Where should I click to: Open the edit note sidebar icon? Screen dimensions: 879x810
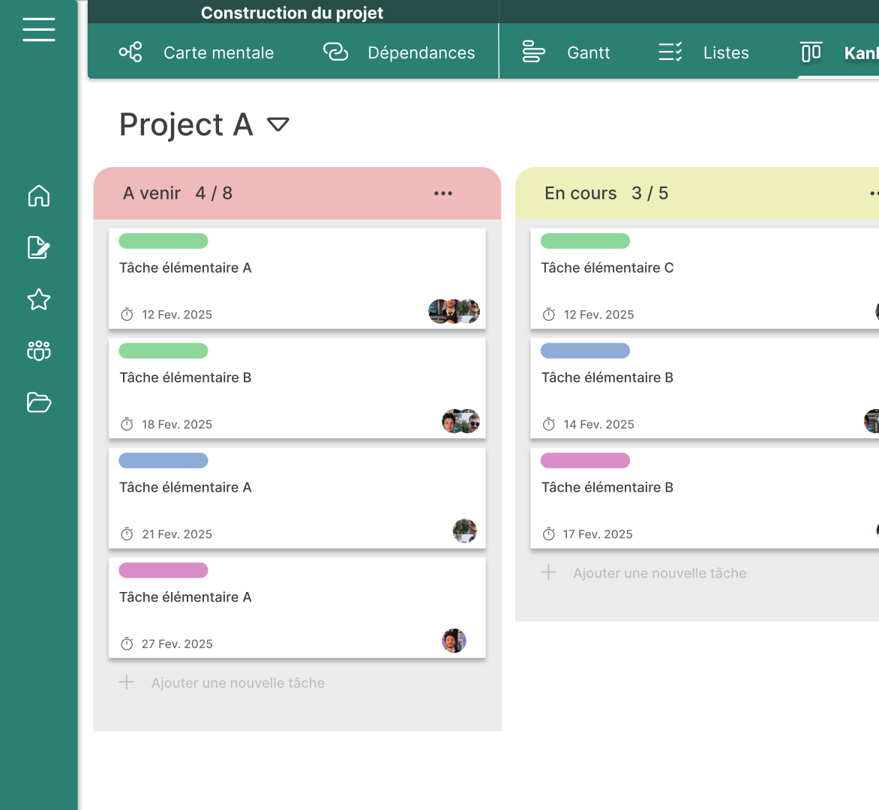point(39,247)
